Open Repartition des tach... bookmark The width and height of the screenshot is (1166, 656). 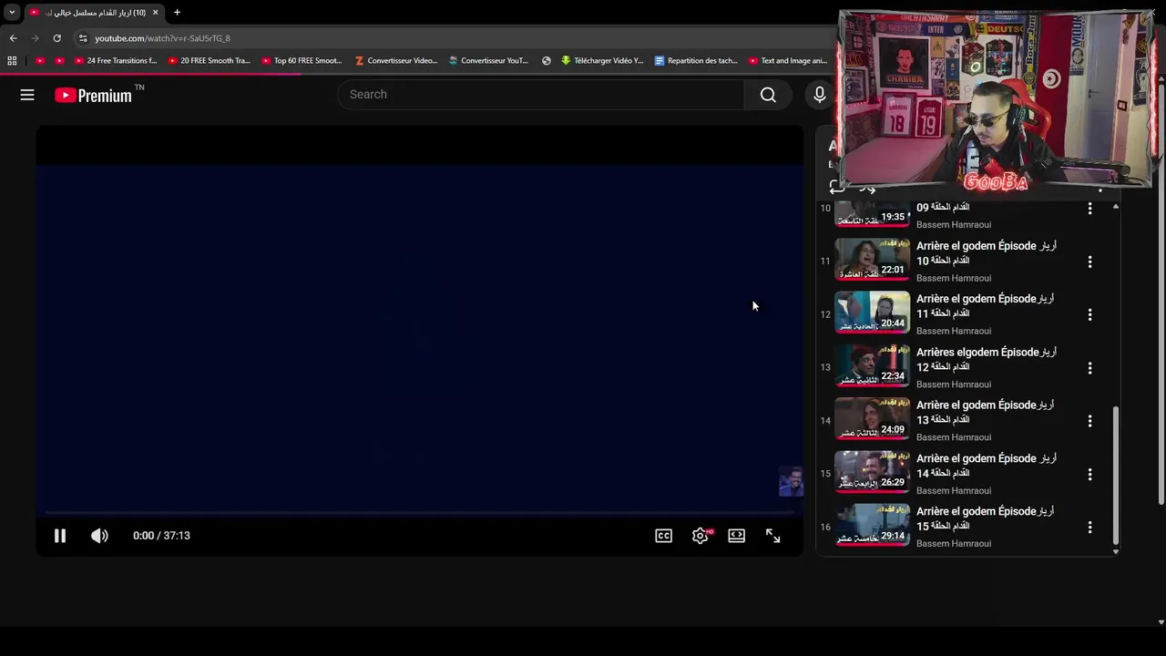697,61
